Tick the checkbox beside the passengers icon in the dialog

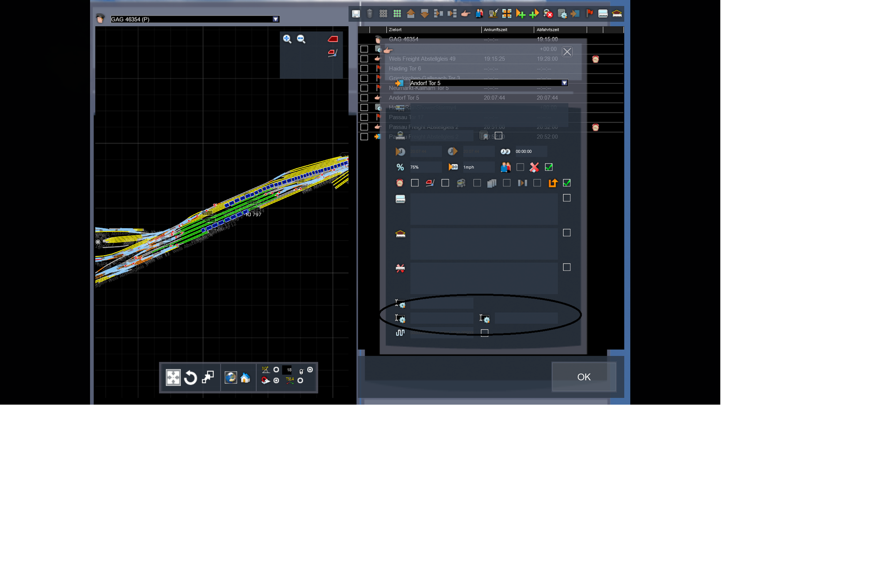tap(520, 167)
